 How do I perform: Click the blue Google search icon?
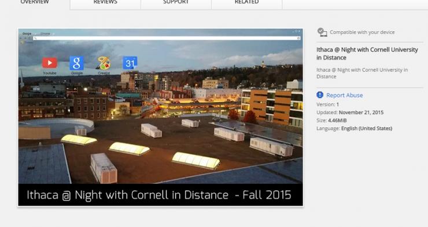coord(77,63)
